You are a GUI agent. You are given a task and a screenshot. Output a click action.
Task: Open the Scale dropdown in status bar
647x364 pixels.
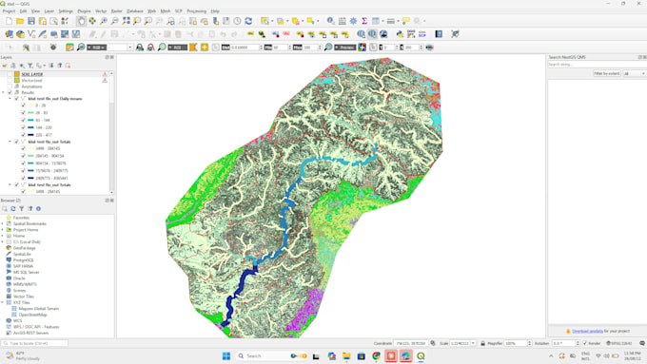click(473, 343)
